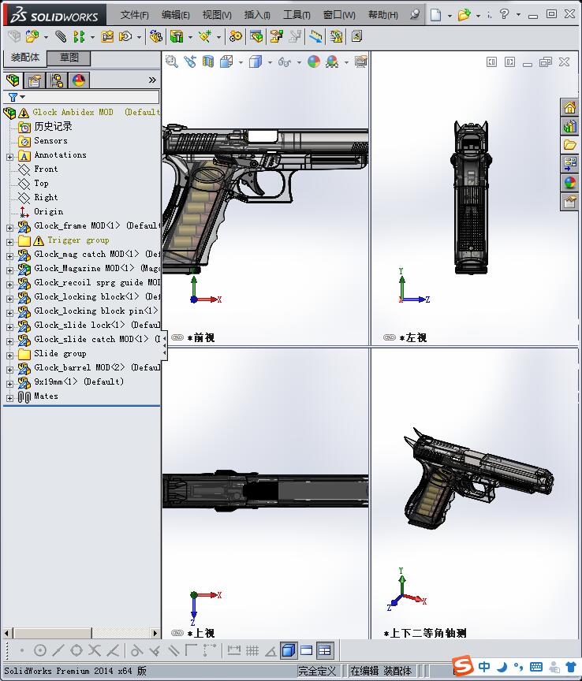Open the 工具(T) menu
The image size is (582, 681).
[297, 15]
